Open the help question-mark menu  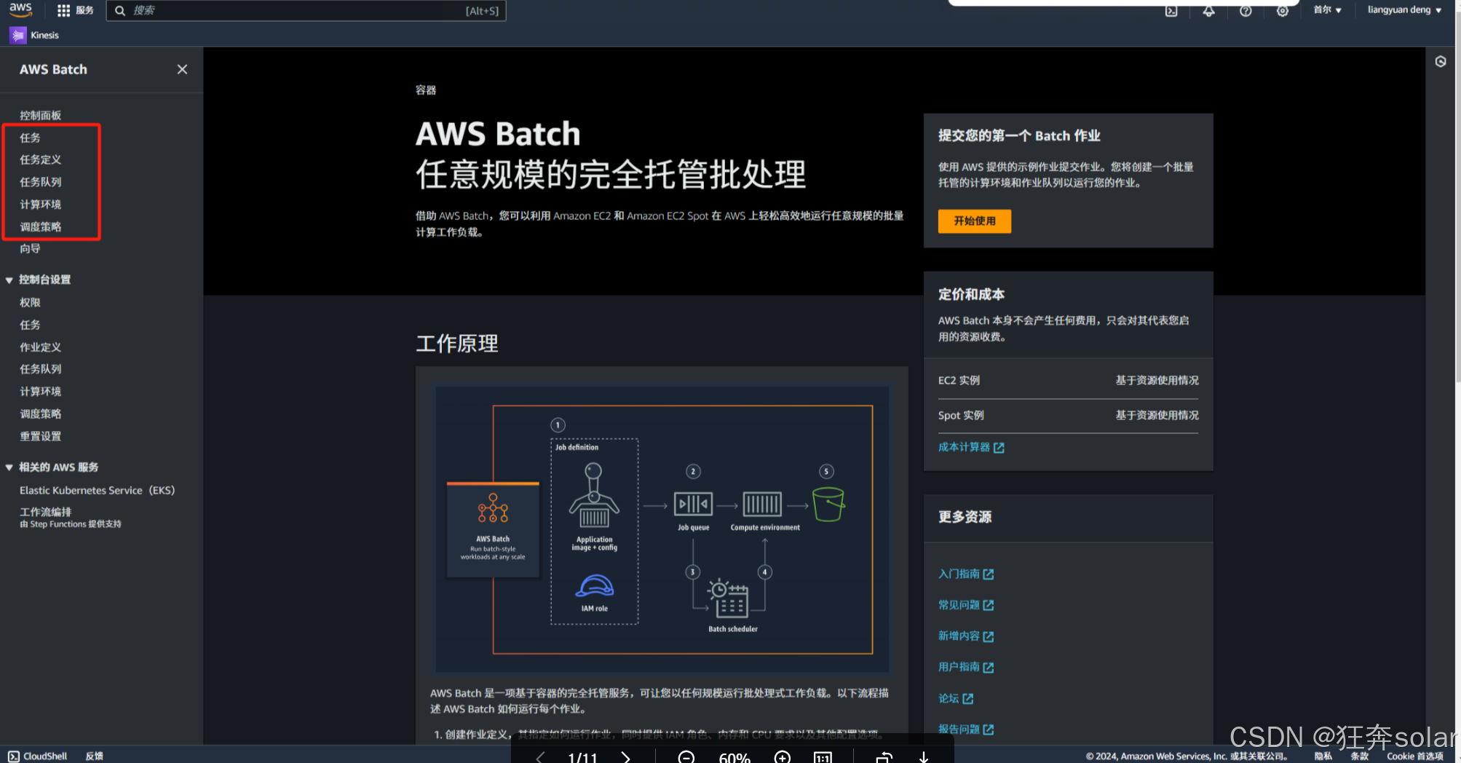(x=1246, y=10)
